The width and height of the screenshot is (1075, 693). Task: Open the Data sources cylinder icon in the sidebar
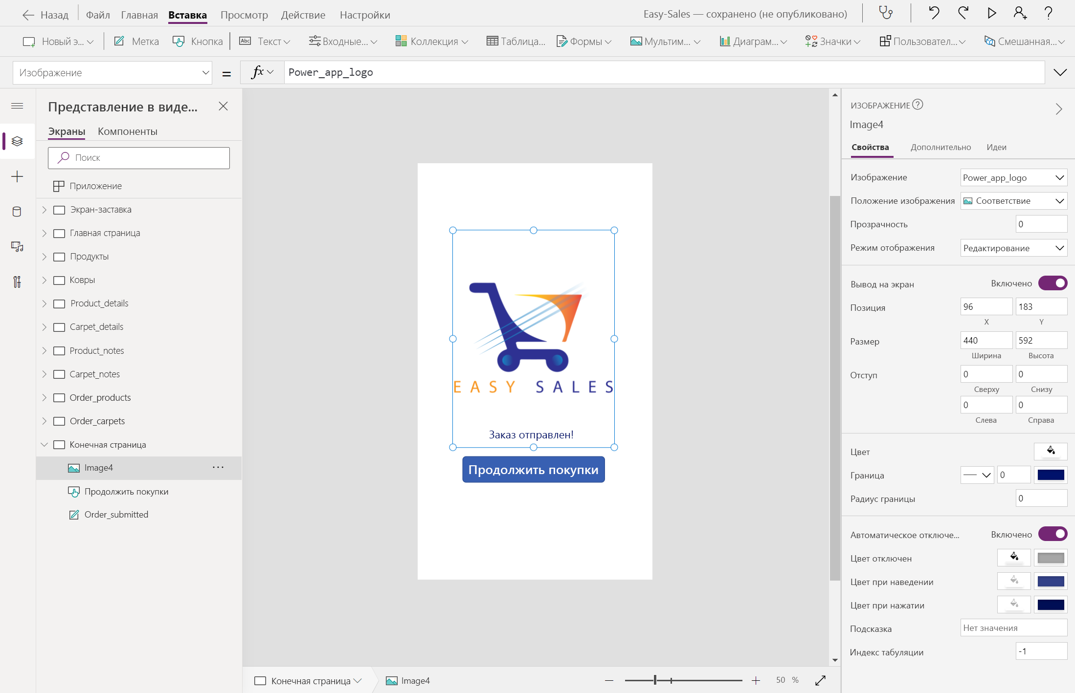coord(17,212)
